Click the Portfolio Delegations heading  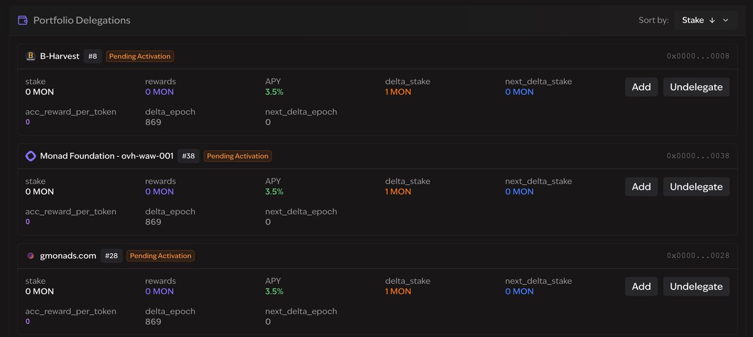pyautogui.click(x=82, y=20)
